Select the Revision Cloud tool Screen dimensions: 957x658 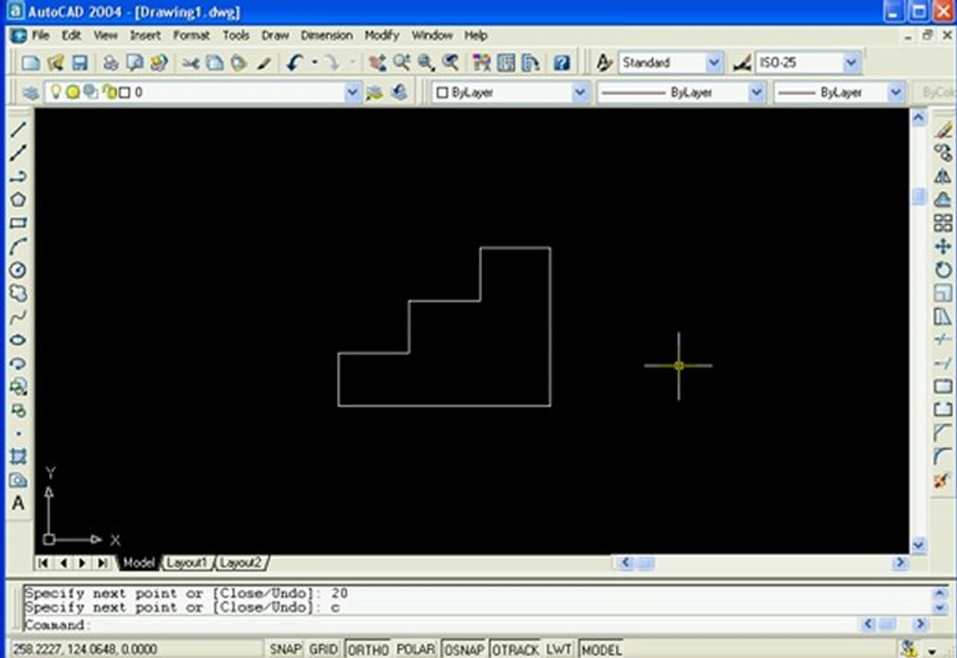18,293
